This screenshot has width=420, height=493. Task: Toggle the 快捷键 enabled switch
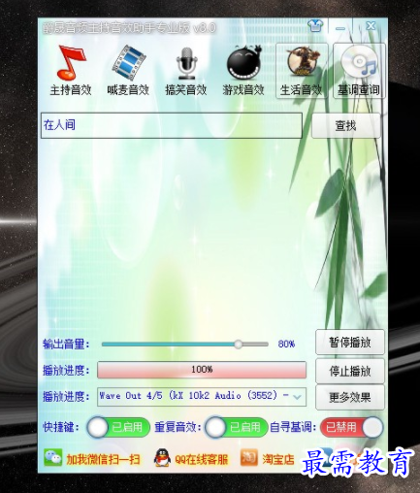tap(118, 427)
